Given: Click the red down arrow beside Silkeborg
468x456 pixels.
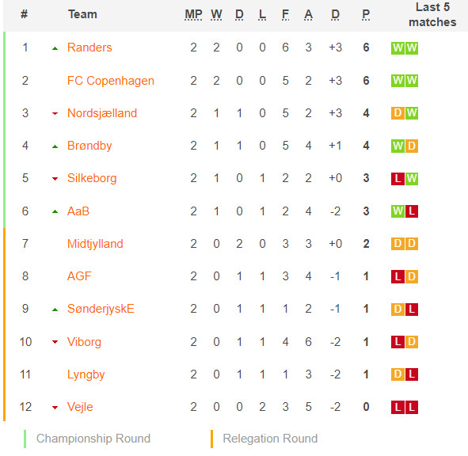Looking at the screenshot, I should coord(55,179).
